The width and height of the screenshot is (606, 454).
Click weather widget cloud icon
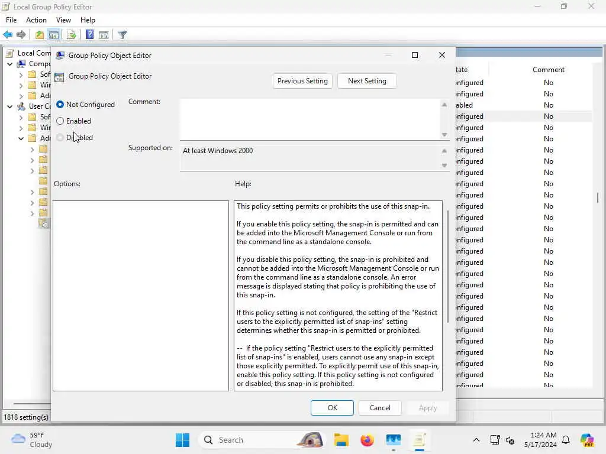coord(18,439)
